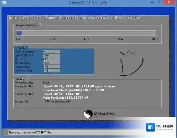This screenshot has width=177, height=138.
Task: Click the symantec brand text
Action: click(105, 114)
